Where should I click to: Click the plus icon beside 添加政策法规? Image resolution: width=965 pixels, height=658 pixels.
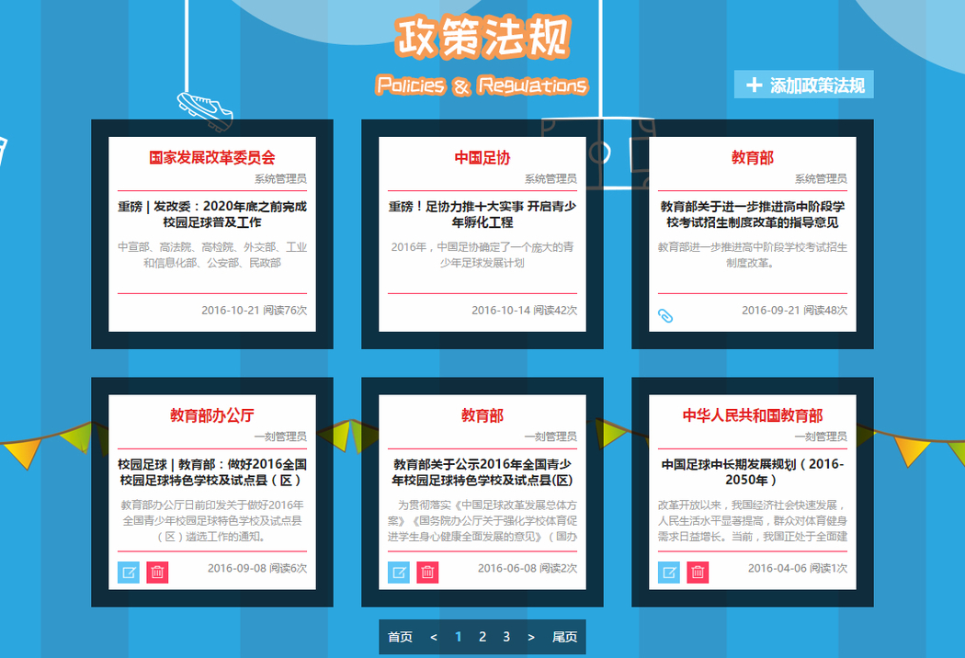tap(754, 85)
